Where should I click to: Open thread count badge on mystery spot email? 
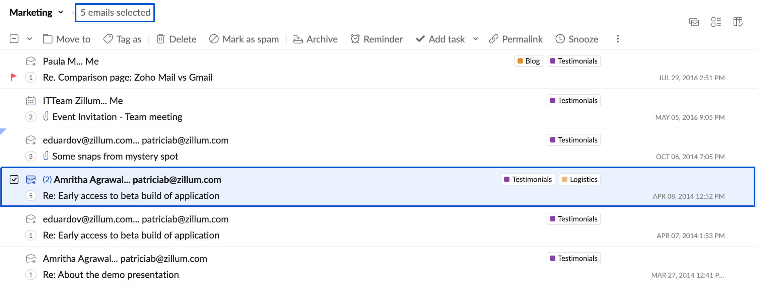tap(31, 156)
